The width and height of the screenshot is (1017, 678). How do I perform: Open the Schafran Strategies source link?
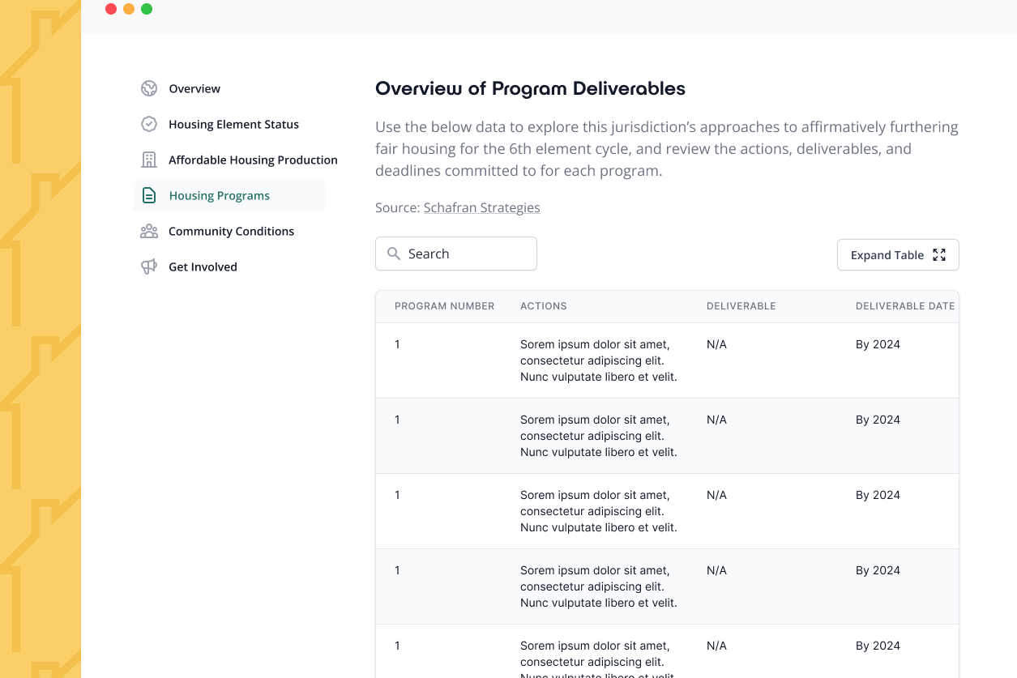coord(481,208)
